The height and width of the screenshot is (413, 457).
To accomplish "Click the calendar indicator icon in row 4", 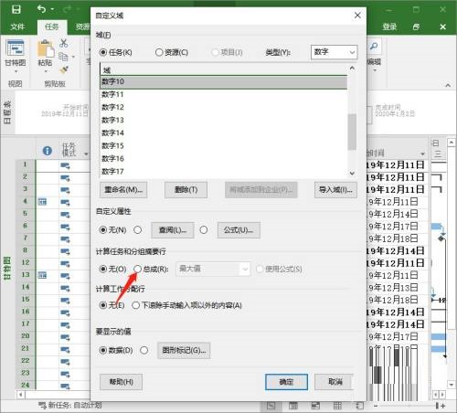I will 42,202.
